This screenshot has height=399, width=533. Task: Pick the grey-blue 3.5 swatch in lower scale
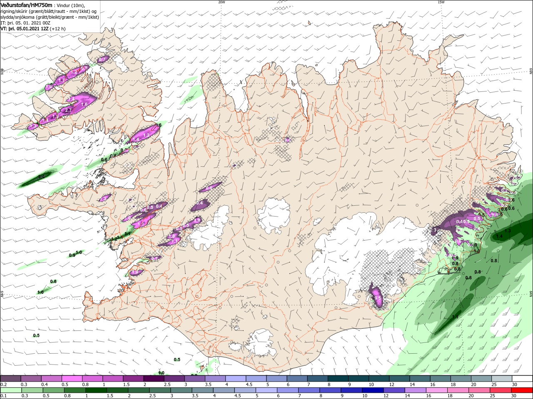pos(202,390)
